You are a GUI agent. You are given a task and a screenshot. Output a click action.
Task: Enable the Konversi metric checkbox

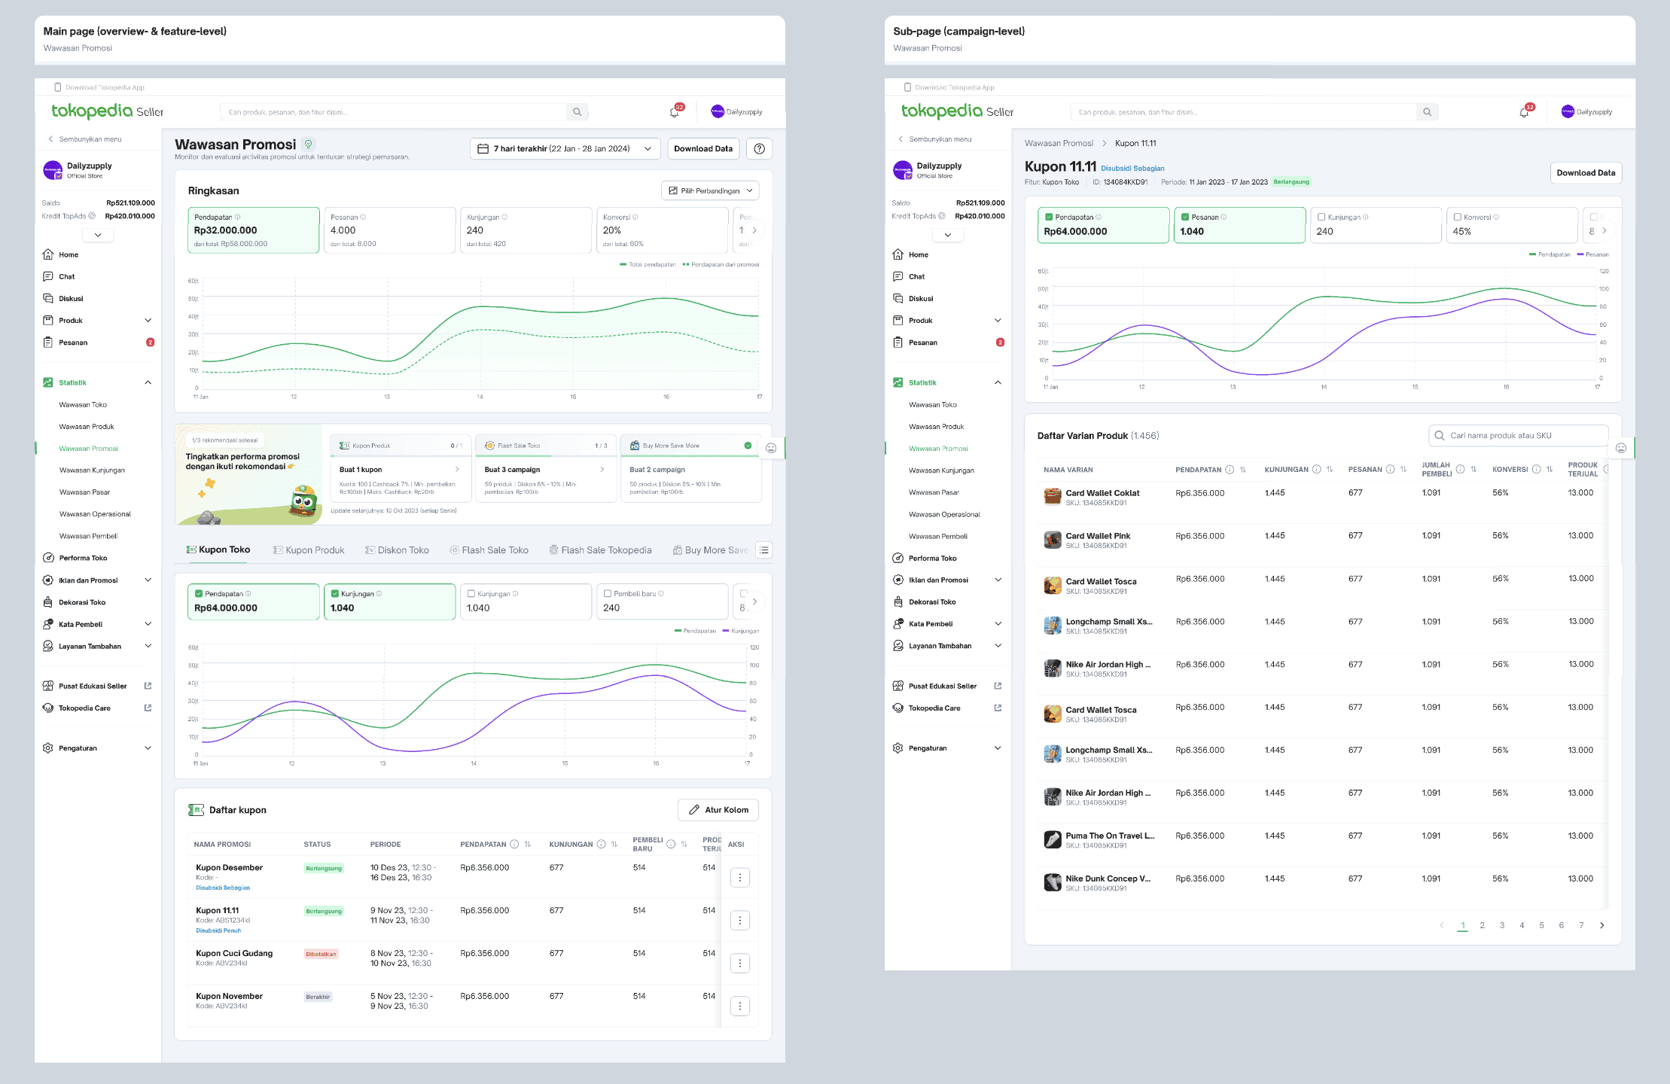[x=1457, y=217]
